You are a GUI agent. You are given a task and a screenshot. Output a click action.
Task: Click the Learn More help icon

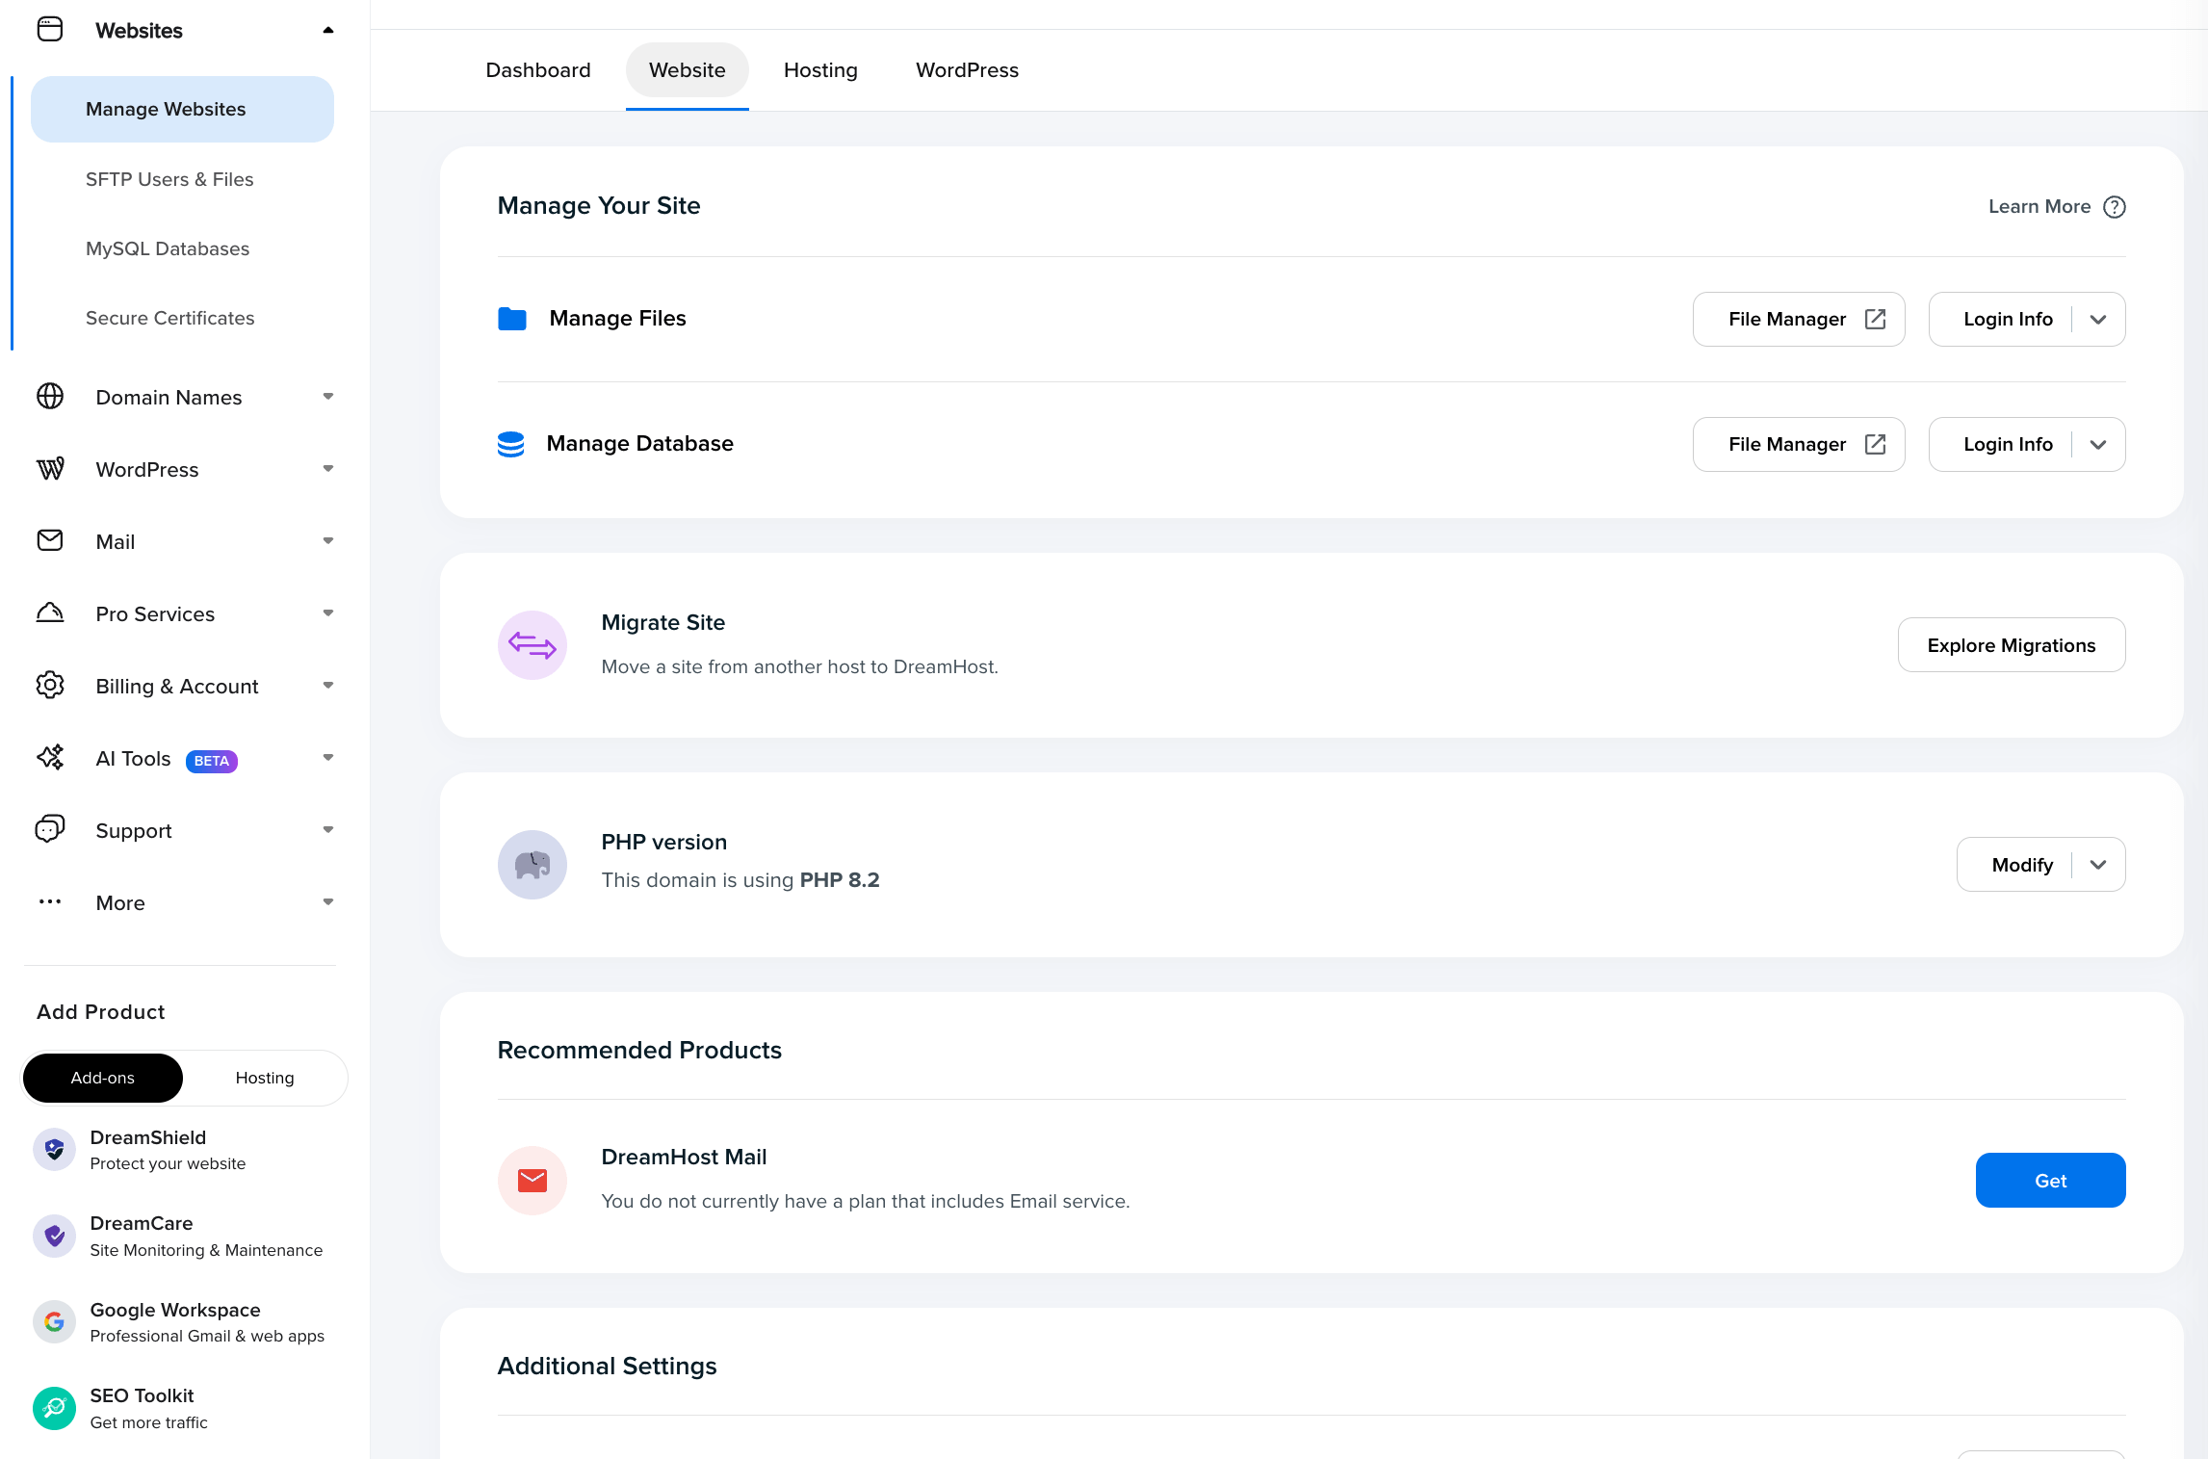point(2115,206)
